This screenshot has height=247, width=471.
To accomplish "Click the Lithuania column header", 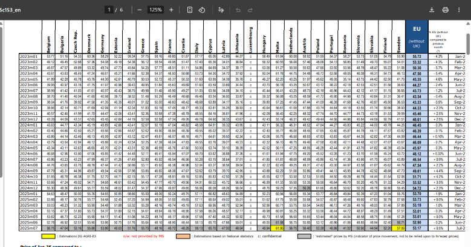I will (237, 43).
